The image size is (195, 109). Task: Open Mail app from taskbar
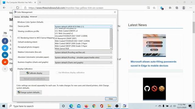click(79, 106)
